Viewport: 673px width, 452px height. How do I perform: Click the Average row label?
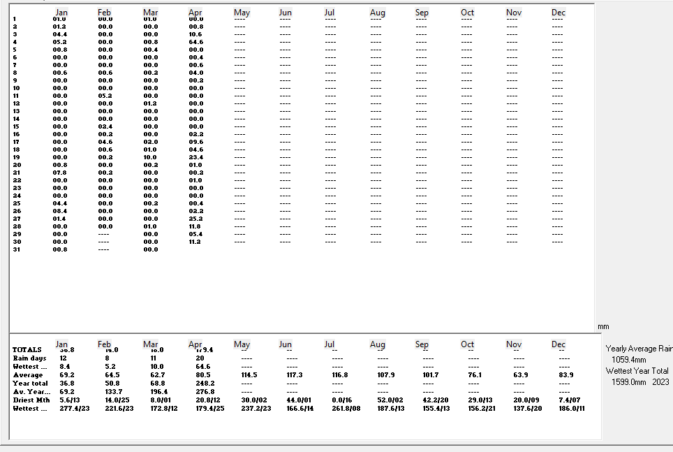point(28,375)
